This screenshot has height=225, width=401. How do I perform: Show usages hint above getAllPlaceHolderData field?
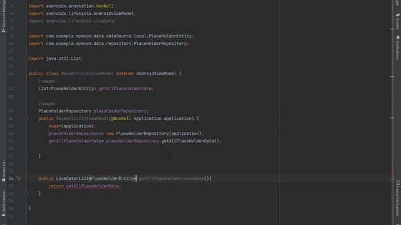pyautogui.click(x=46, y=81)
